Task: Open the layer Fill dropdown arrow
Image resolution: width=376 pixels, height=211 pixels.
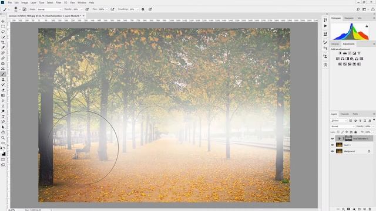Action: pos(373,132)
